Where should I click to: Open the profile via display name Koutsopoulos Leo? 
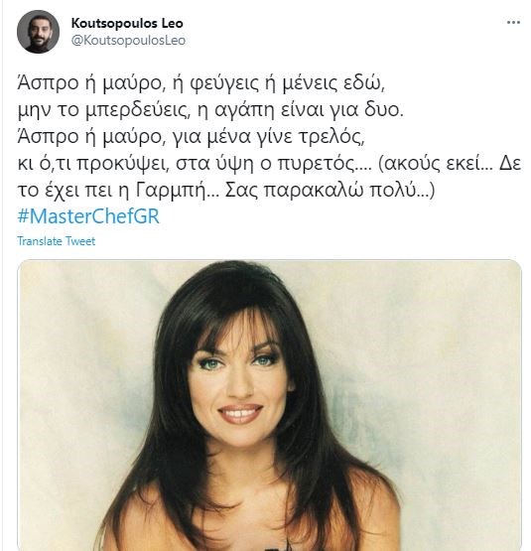click(x=127, y=23)
